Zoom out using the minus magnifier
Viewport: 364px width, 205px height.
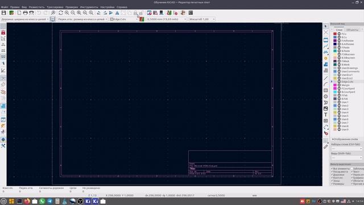[x=73, y=13]
